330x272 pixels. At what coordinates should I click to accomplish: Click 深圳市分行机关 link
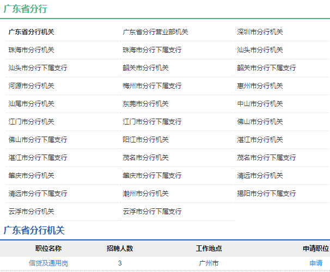[260, 32]
